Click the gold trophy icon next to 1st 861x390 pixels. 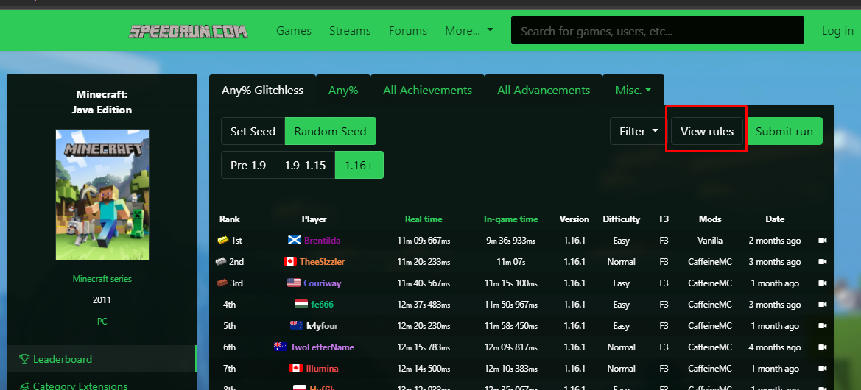(222, 240)
